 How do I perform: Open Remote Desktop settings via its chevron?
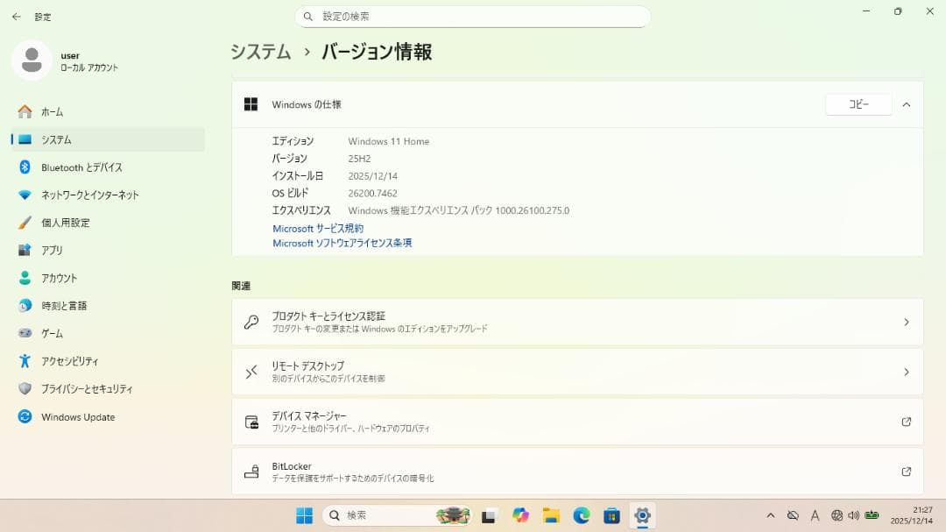tap(906, 372)
